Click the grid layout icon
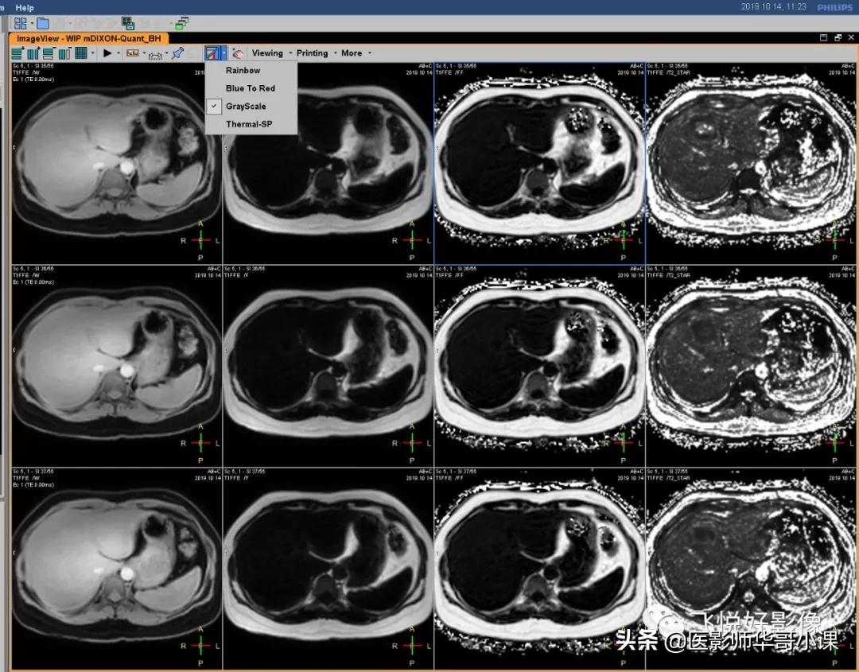 click(80, 53)
